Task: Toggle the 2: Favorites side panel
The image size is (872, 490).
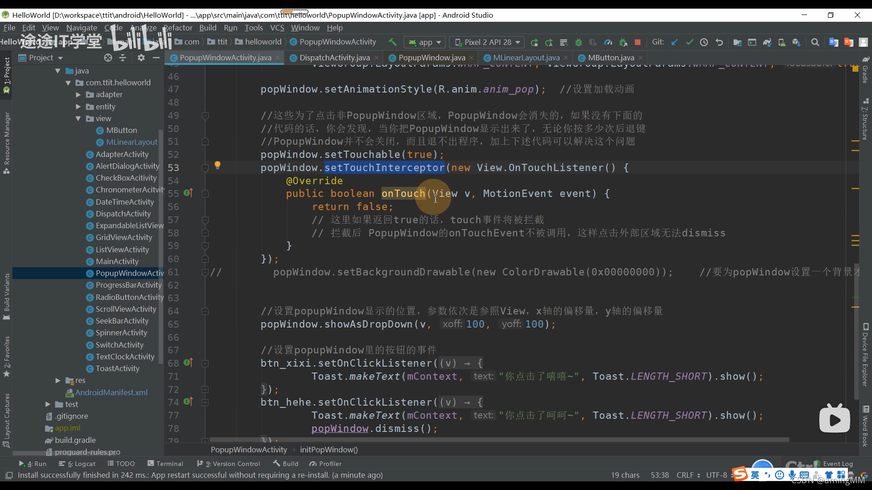Action: tap(7, 357)
